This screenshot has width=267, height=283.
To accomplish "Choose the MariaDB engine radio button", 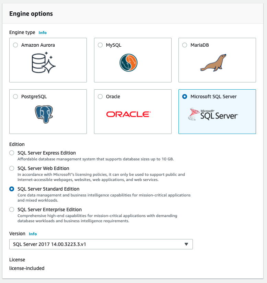I will 185,45.
